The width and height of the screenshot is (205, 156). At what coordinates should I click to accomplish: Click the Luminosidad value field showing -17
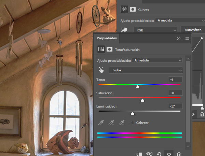(x=175, y=106)
